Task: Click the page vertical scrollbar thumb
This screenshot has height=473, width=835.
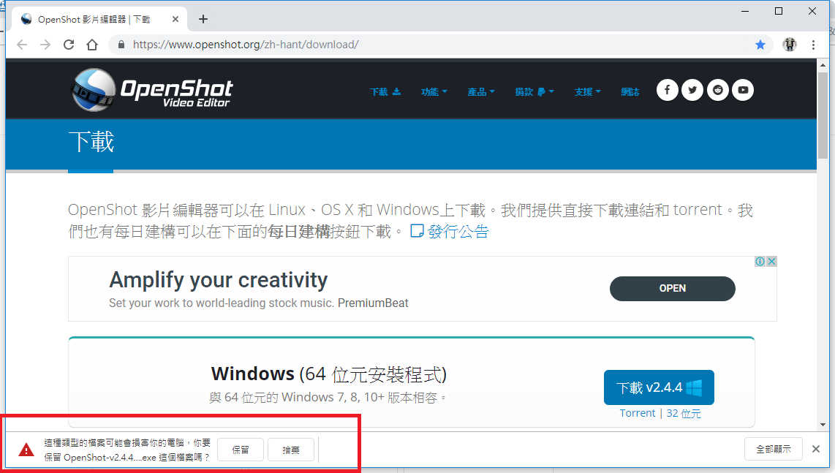Action: pyautogui.click(x=823, y=115)
